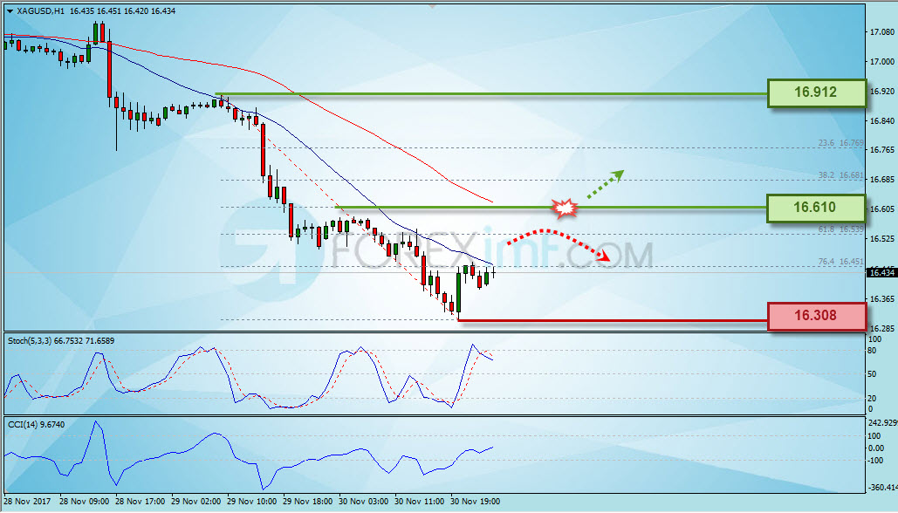Click the 16.605 price axis label
Image resolution: width=898 pixels, height=513 pixels.
coord(882,209)
